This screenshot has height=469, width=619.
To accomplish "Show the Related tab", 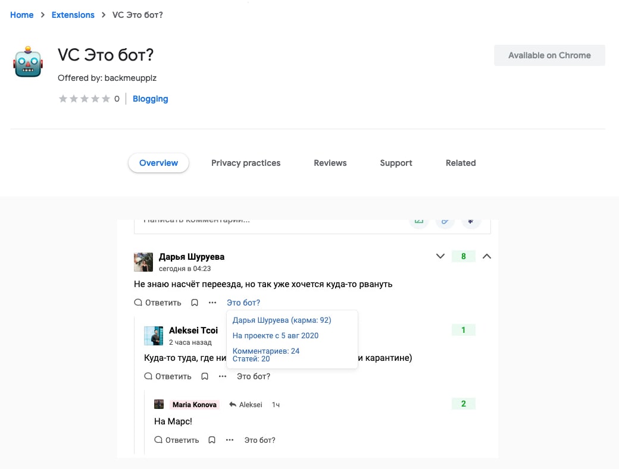I will 461,163.
